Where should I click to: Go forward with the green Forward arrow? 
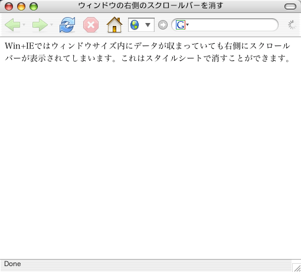40,25
